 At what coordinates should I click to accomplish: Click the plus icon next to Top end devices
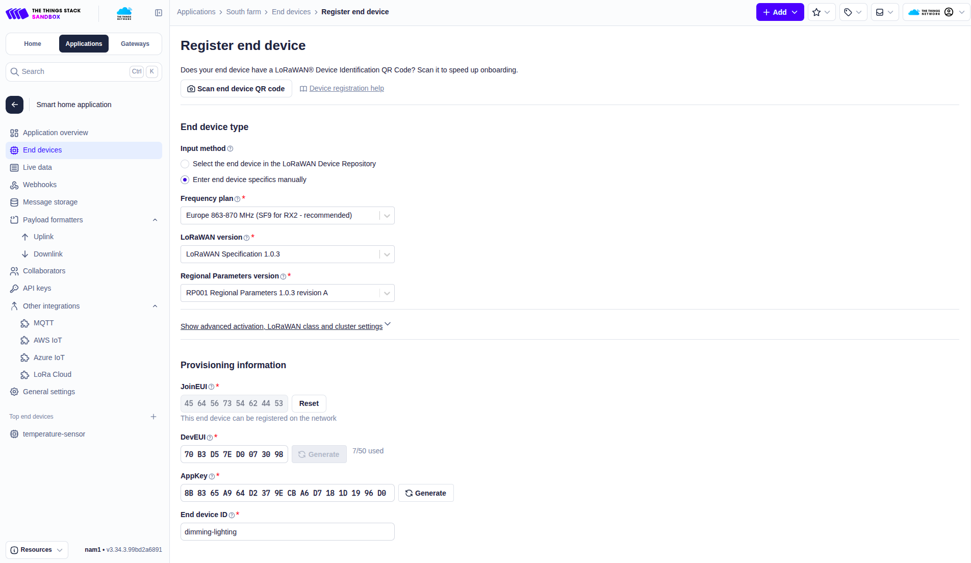(154, 417)
